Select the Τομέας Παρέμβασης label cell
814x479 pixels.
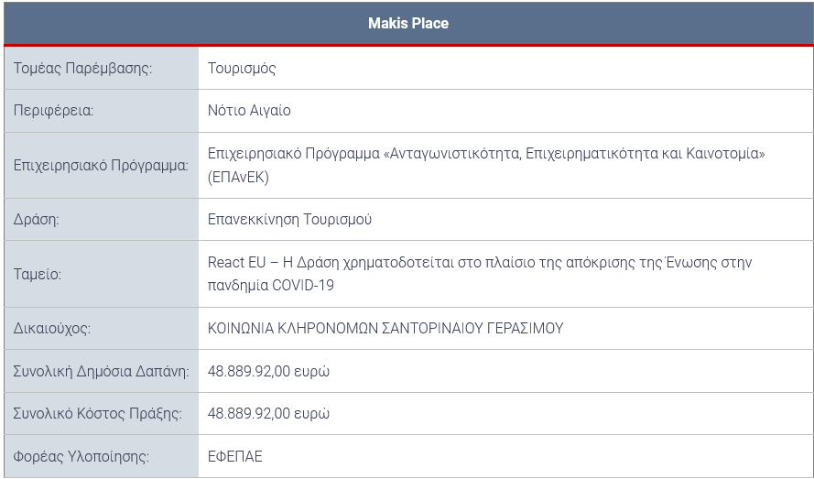click(x=102, y=68)
